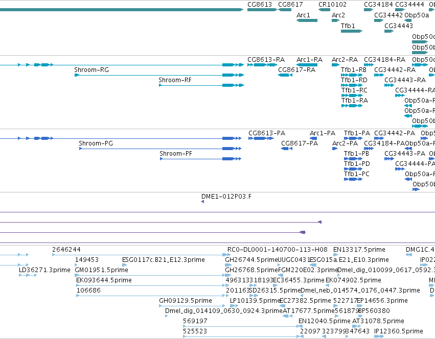Select the LP10139.5prime EST label
Image resolution: width=435 pixels, height=339 pixels.
point(255,301)
